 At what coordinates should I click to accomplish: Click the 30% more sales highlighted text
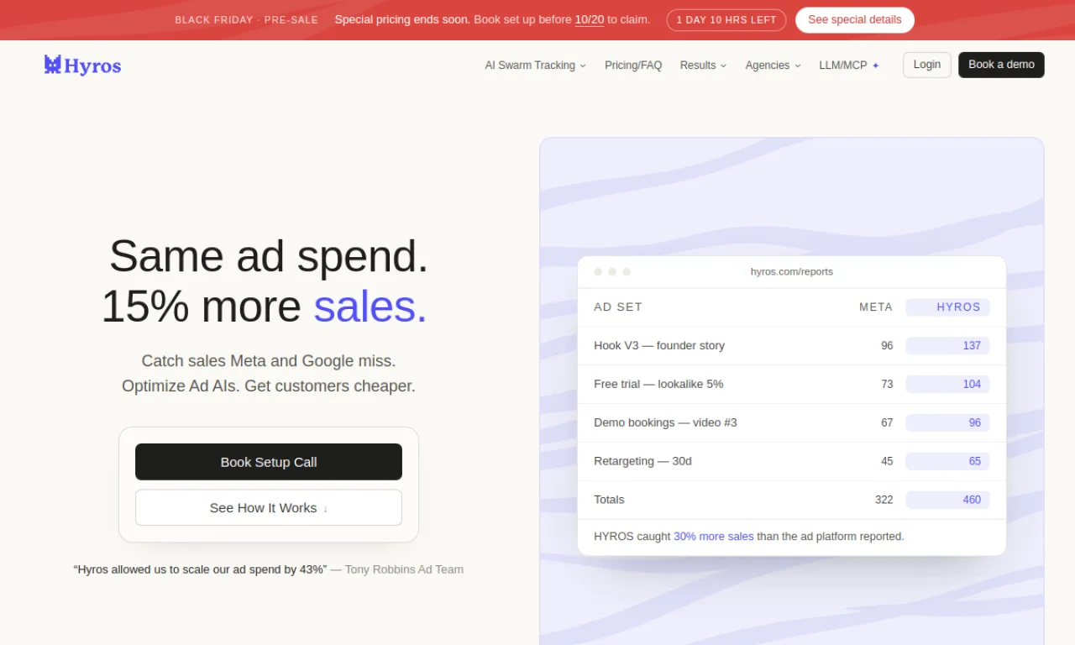tap(714, 536)
